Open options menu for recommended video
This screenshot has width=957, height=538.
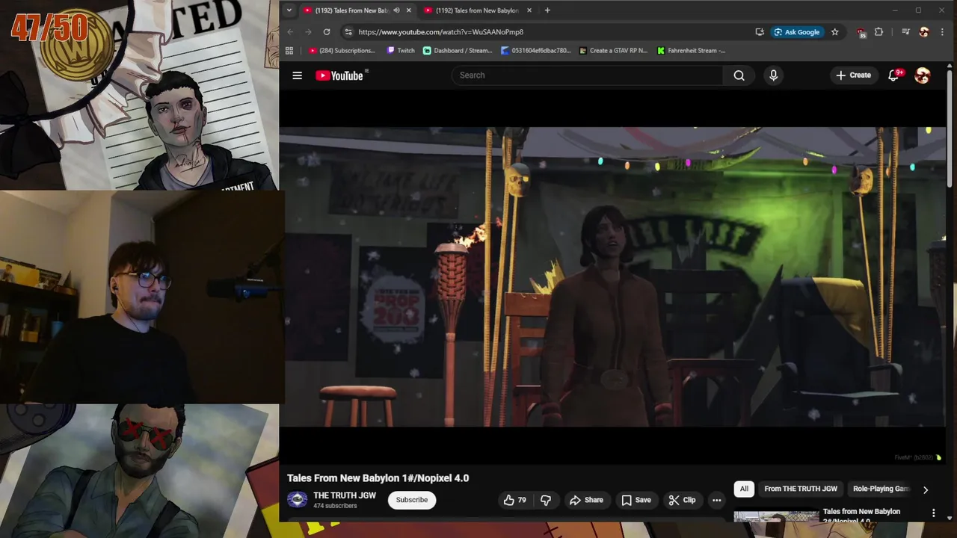click(x=933, y=513)
